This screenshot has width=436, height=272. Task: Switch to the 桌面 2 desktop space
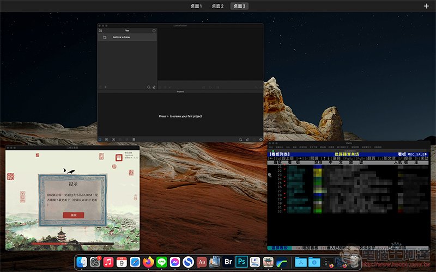coord(218,6)
